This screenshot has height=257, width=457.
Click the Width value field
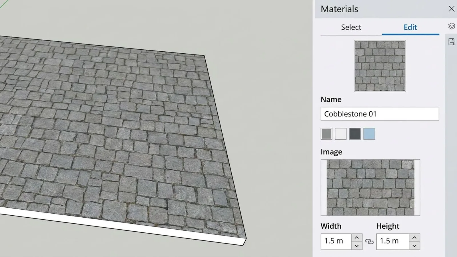click(336, 242)
